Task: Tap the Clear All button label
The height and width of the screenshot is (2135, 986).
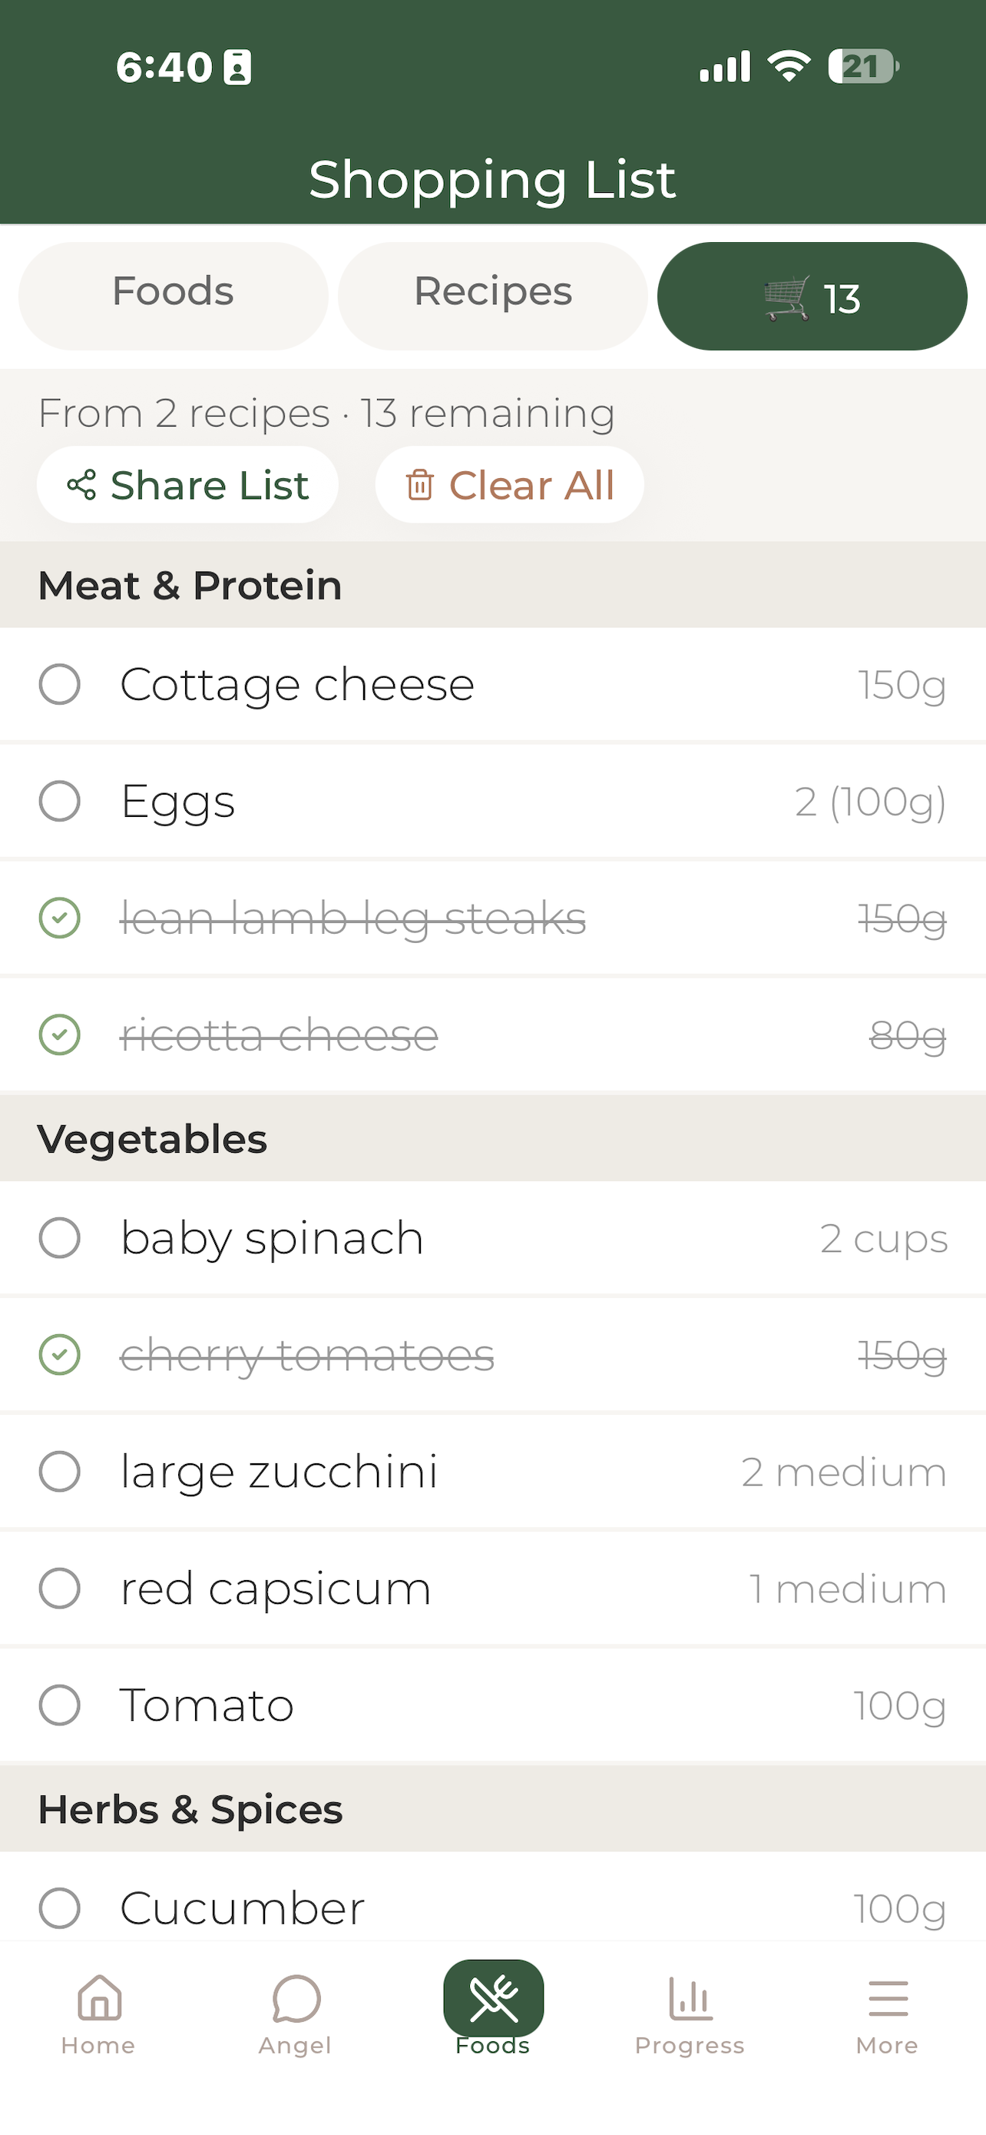Action: tap(531, 485)
